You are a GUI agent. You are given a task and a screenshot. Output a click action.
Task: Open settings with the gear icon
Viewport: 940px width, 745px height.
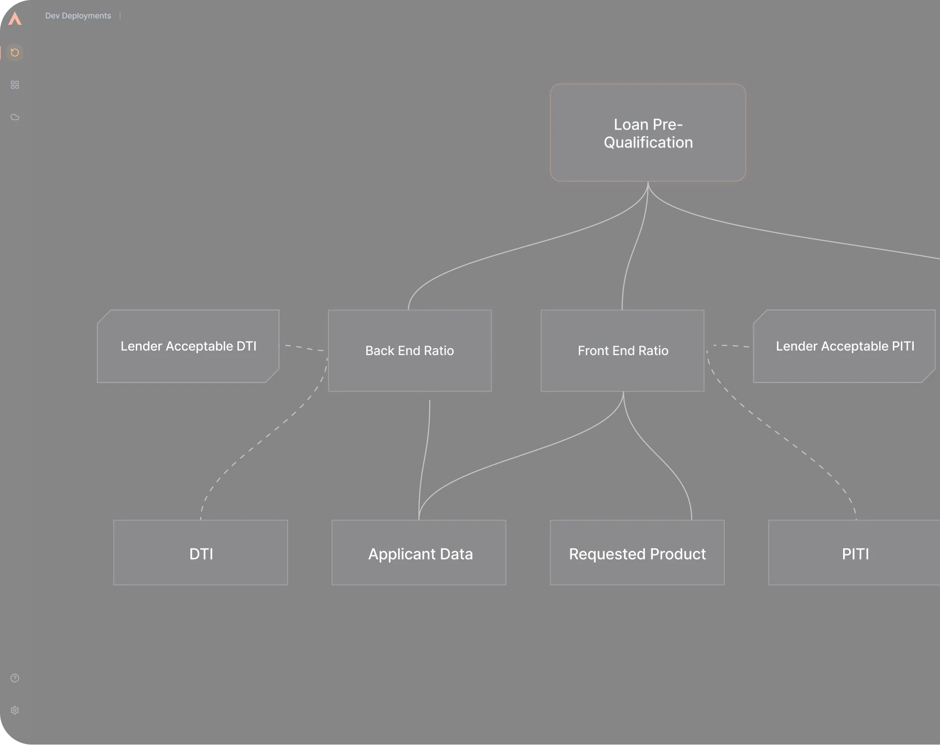point(15,710)
